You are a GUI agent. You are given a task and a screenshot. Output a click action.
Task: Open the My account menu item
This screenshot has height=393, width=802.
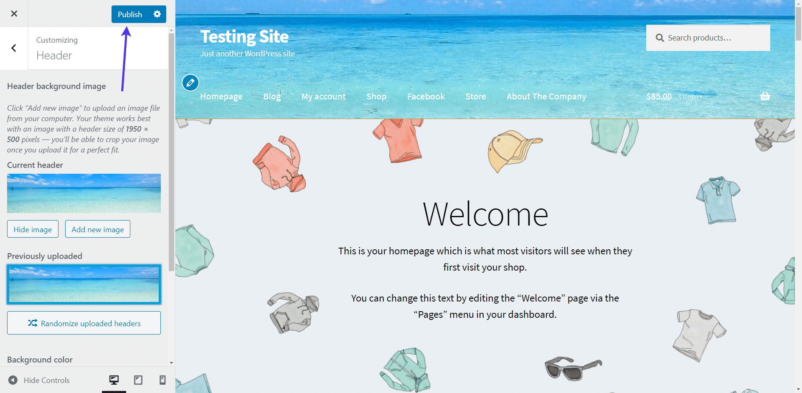coord(324,96)
